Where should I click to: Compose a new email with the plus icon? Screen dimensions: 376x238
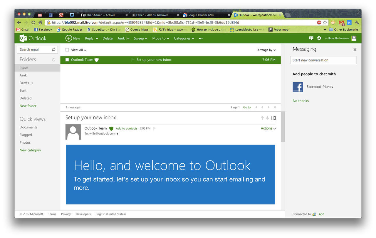click(69, 38)
